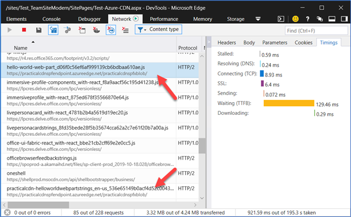Click the Find (Ctrl+F) search box

point(316,31)
